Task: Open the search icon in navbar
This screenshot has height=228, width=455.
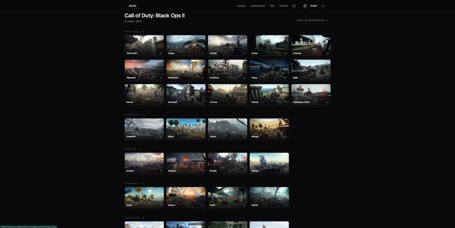Action: coord(294,6)
